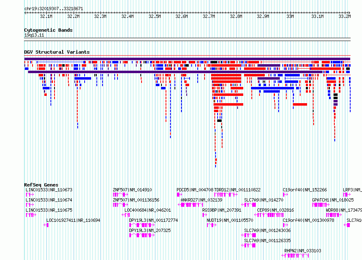Pick the 32.7M ruler label
Viewport: 362px width, 260px height.
[x=209, y=16]
